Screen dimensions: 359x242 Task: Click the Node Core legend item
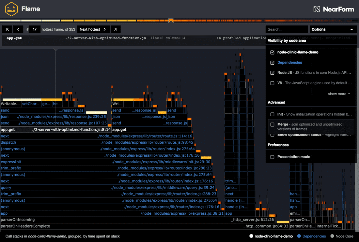click(342, 236)
